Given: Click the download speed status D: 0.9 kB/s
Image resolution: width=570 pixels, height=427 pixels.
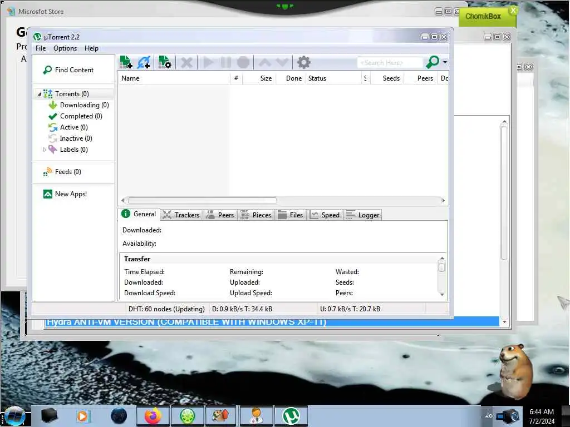Looking at the screenshot, I should tap(242, 309).
